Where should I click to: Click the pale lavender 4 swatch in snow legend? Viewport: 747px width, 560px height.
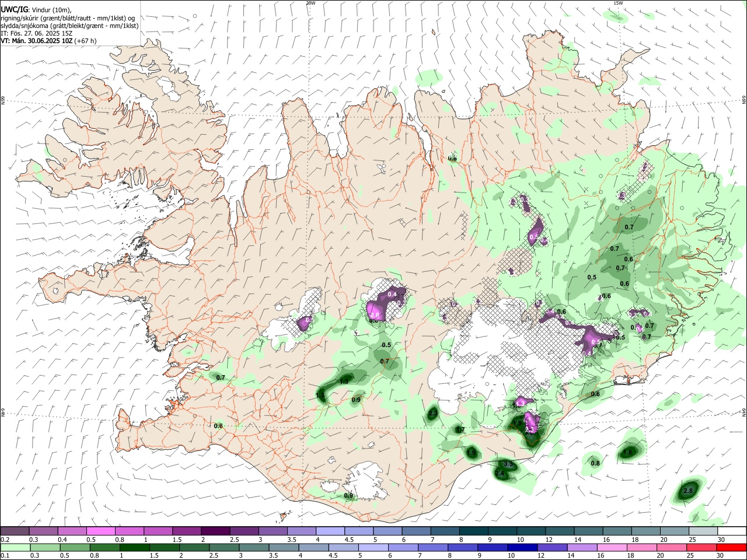(x=330, y=531)
